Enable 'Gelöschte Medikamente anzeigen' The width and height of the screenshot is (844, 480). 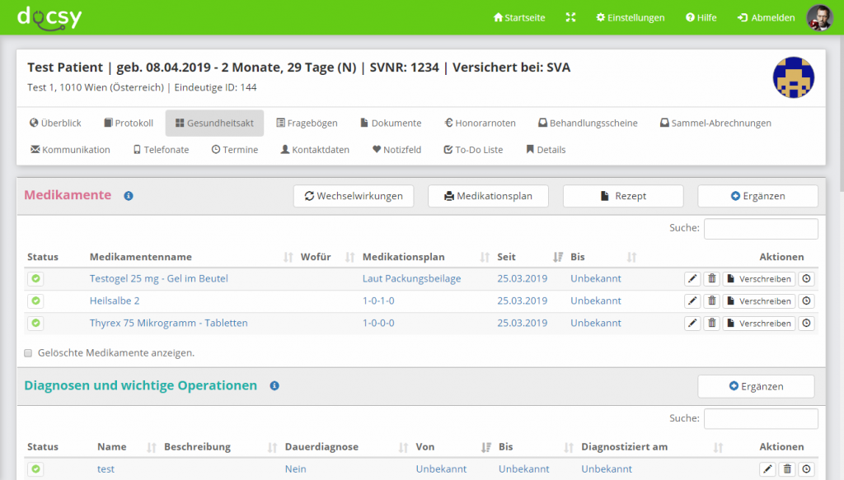pos(28,352)
